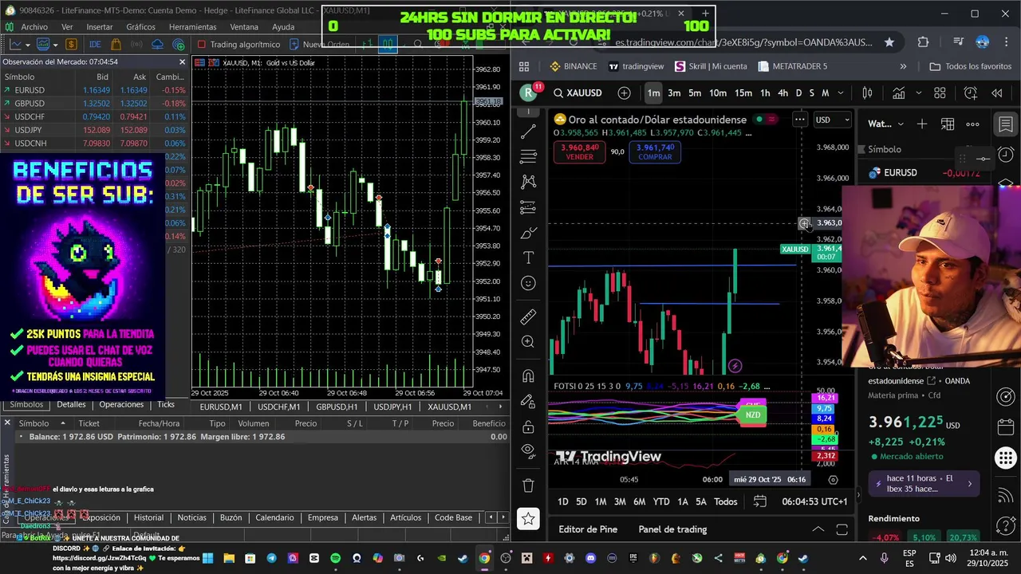
Task: Open chart settings gear near time axis
Action: pos(833,480)
